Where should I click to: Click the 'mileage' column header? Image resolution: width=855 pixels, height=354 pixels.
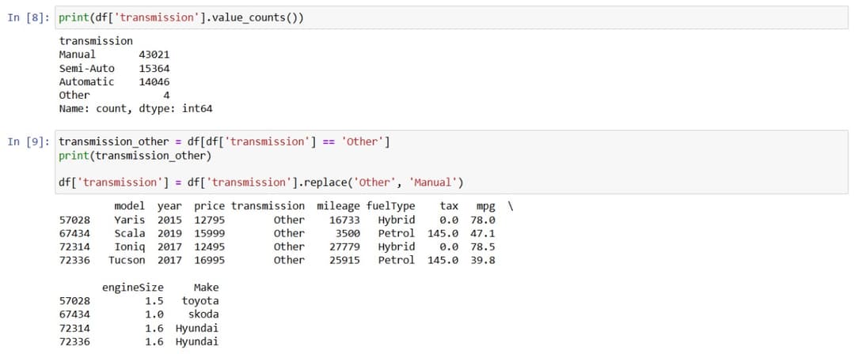338,206
